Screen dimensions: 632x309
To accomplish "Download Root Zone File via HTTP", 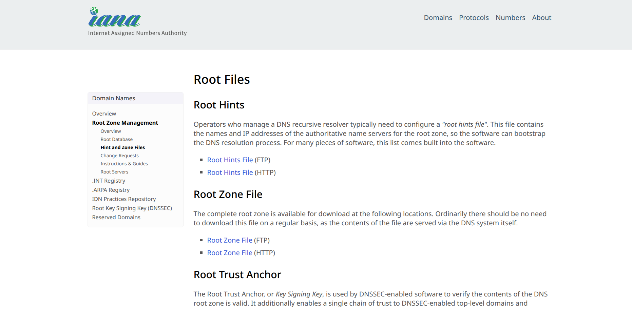I will point(230,253).
